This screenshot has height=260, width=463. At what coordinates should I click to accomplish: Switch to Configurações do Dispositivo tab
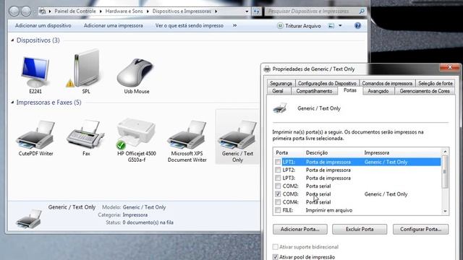[327, 84]
